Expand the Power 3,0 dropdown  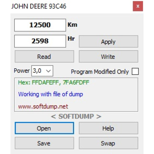42,71
